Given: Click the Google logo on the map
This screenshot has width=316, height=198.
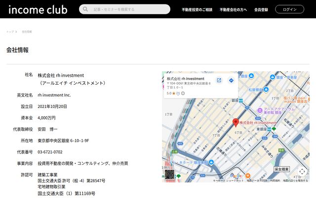Looking at the screenshot, I should [236, 176].
